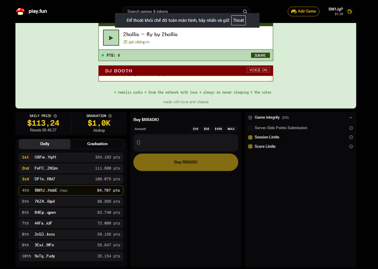Click made with love and cheese text
378x269 pixels.
(x=186, y=102)
